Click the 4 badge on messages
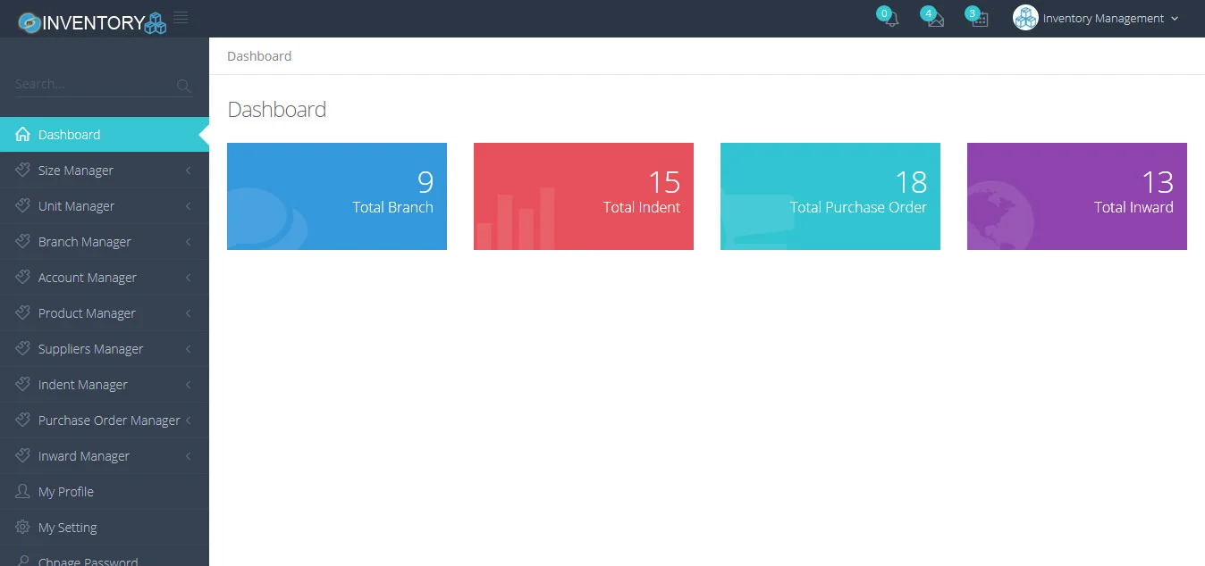The image size is (1205, 566). pyautogui.click(x=929, y=13)
